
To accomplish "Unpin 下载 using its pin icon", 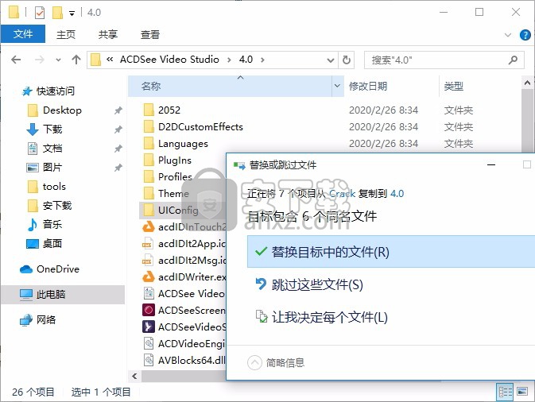I will pyautogui.click(x=118, y=129).
